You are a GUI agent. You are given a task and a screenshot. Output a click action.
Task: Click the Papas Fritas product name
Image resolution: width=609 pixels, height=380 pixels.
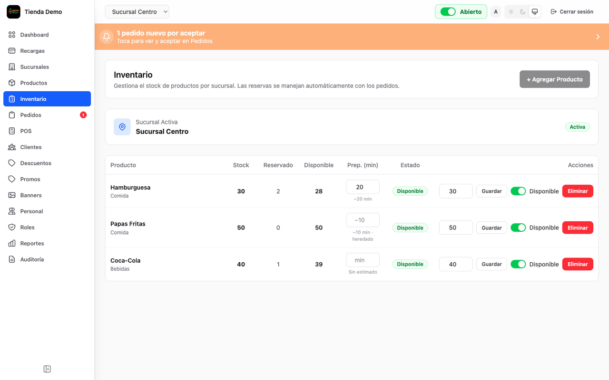128,224
